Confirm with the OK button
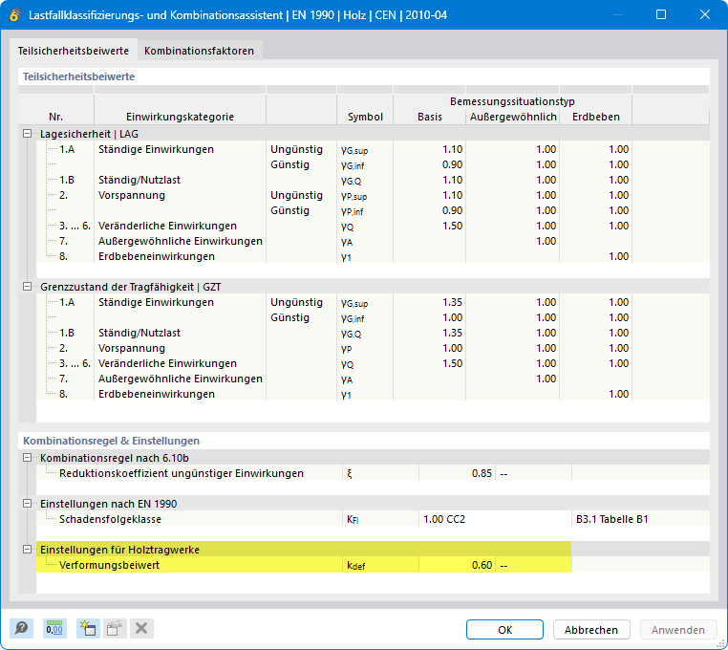The height and width of the screenshot is (650, 728). pos(504,630)
